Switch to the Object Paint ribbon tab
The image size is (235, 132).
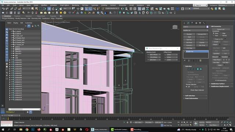(41, 16)
